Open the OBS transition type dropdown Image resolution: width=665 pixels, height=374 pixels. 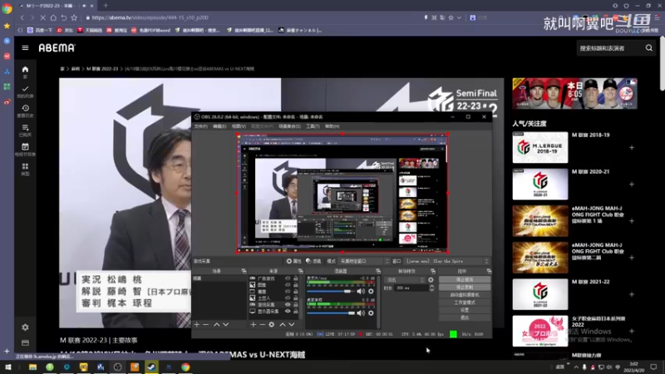click(x=405, y=280)
